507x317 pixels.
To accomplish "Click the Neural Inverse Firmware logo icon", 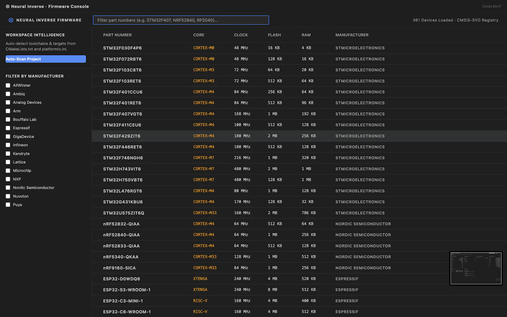I will click(11, 20).
